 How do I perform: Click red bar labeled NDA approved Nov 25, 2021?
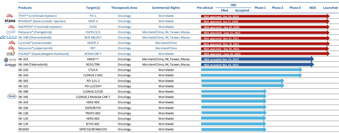(265, 38)
